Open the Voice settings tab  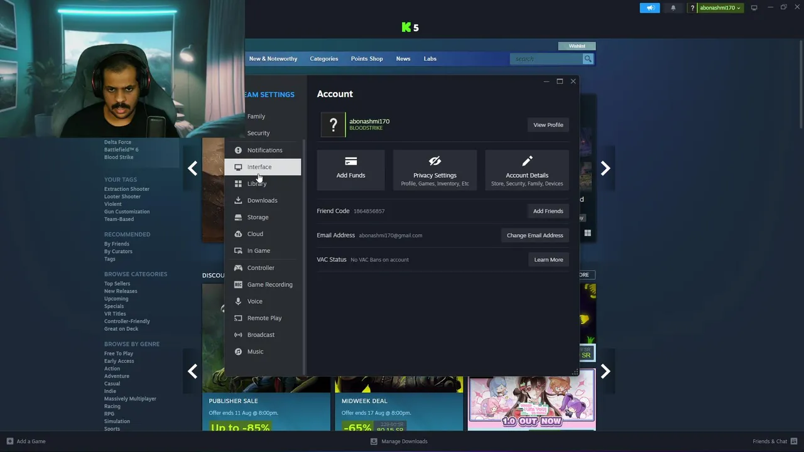(263, 301)
